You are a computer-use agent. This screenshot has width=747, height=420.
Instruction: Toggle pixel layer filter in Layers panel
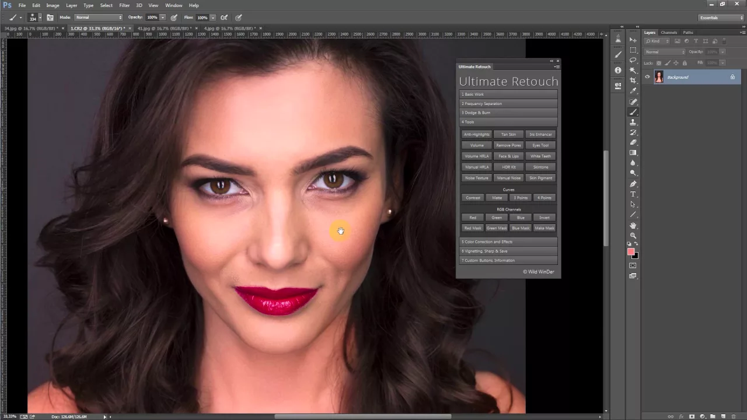(678, 41)
